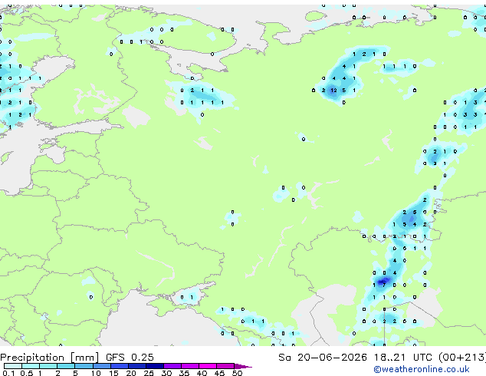The width and height of the screenshot is (486, 376).
Task: Select the 50 mm purple legend arrow
Action: [x=243, y=366]
